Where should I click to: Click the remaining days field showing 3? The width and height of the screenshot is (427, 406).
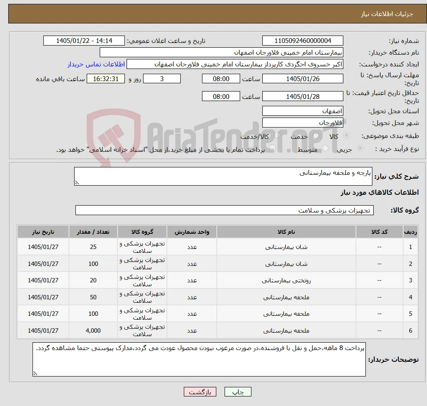[x=162, y=79]
